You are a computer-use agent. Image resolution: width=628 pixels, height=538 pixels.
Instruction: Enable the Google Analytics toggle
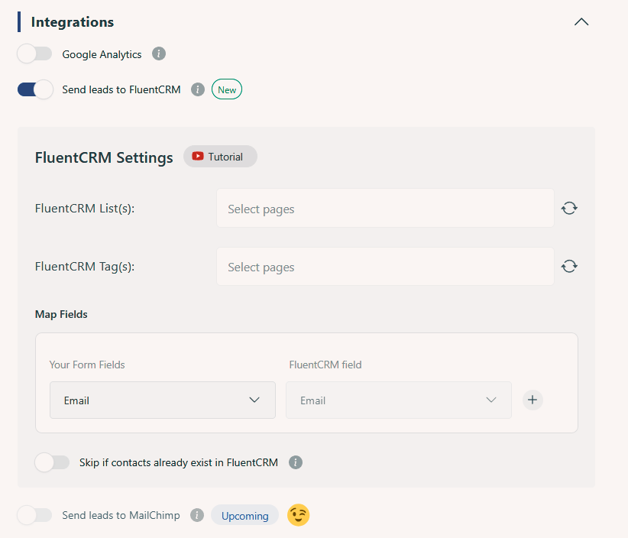tap(35, 53)
